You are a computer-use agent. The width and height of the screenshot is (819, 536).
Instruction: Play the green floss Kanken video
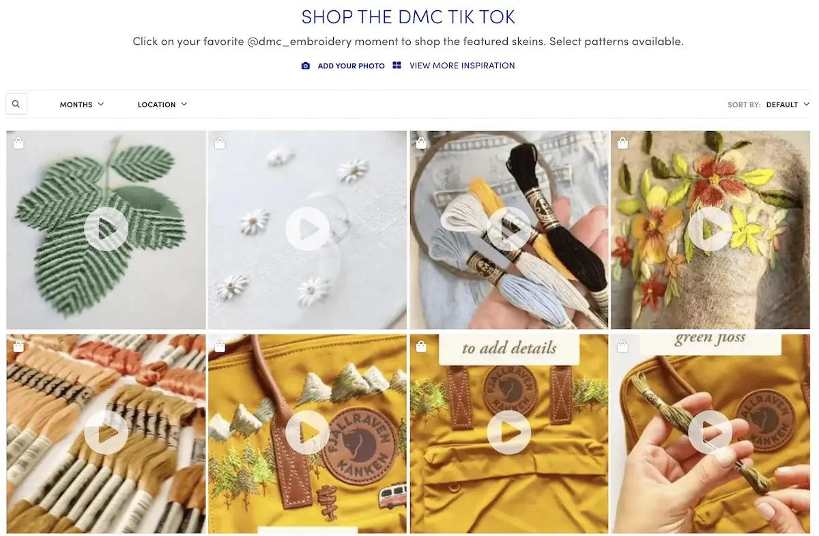[x=710, y=432]
